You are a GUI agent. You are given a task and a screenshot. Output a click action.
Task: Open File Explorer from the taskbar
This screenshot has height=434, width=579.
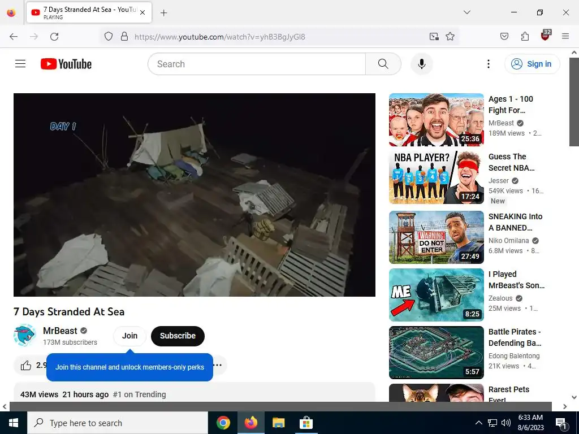tap(278, 423)
